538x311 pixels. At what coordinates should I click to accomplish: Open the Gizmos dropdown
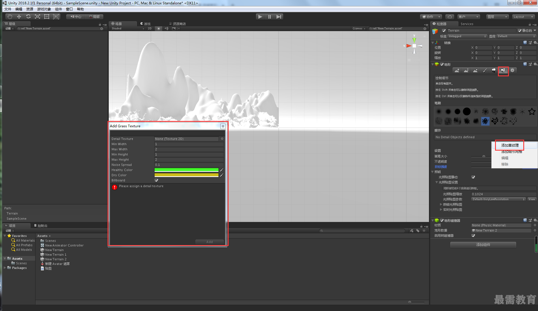click(x=359, y=29)
